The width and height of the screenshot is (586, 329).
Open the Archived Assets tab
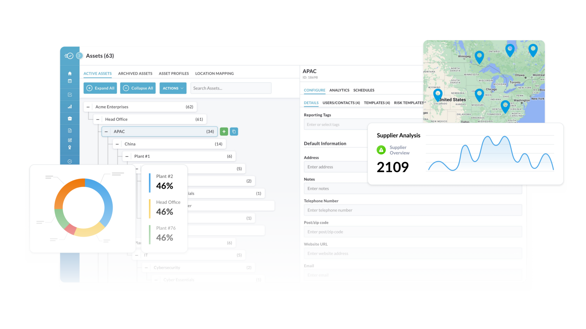(135, 73)
